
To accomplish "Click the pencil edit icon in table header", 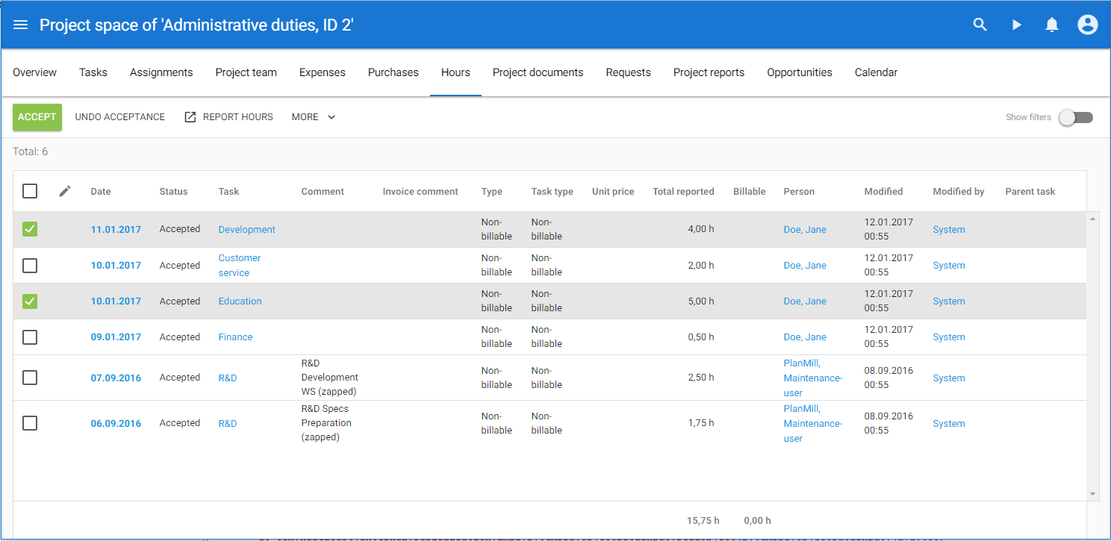I will (x=65, y=191).
